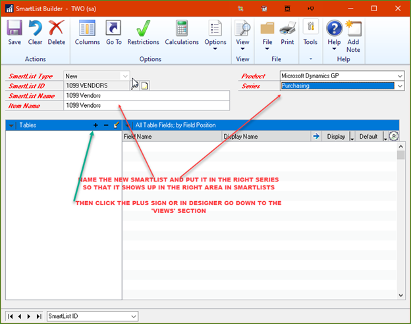Open the Go To shortcut icon
The image size is (411, 324).
(x=113, y=28)
